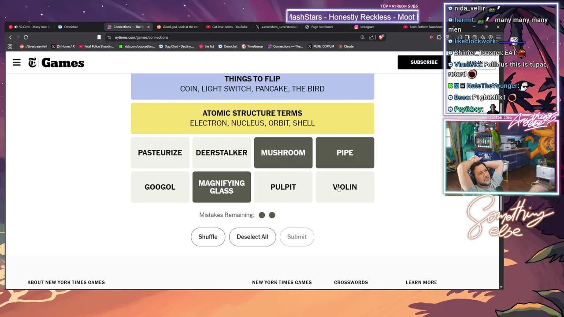Select the DEERSTALKER tile

222,153
